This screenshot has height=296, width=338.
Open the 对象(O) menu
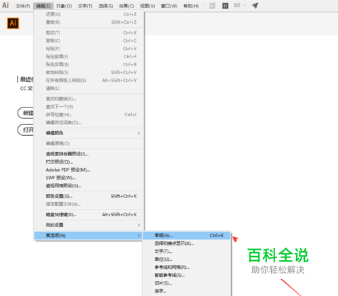click(64, 6)
